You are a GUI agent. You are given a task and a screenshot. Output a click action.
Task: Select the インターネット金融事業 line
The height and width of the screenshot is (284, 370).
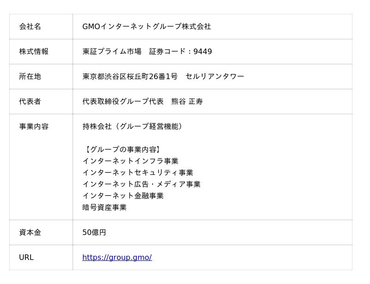[x=123, y=196]
